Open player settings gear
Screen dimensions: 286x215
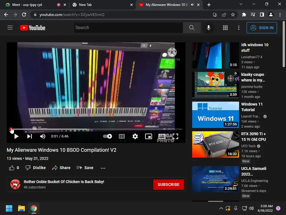(x=135, y=136)
